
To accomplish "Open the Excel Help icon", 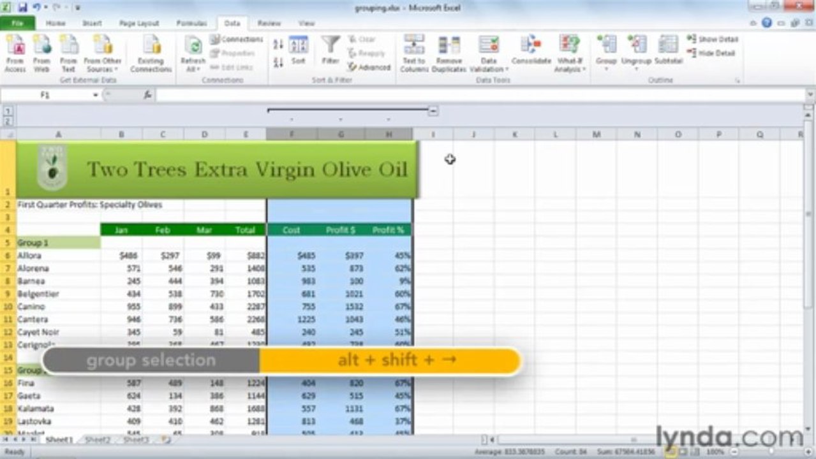I will (767, 23).
